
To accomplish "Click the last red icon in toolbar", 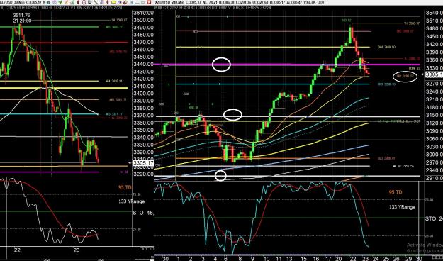I will (x=150, y=2).
